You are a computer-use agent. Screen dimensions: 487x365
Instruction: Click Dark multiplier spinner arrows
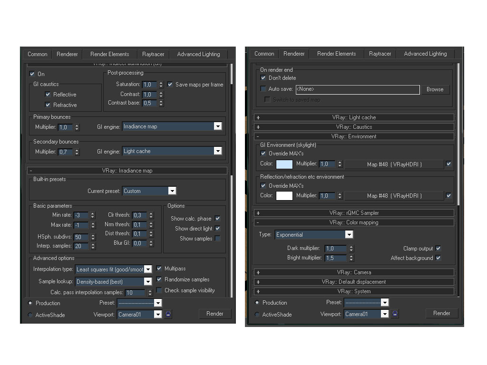pos(351,248)
